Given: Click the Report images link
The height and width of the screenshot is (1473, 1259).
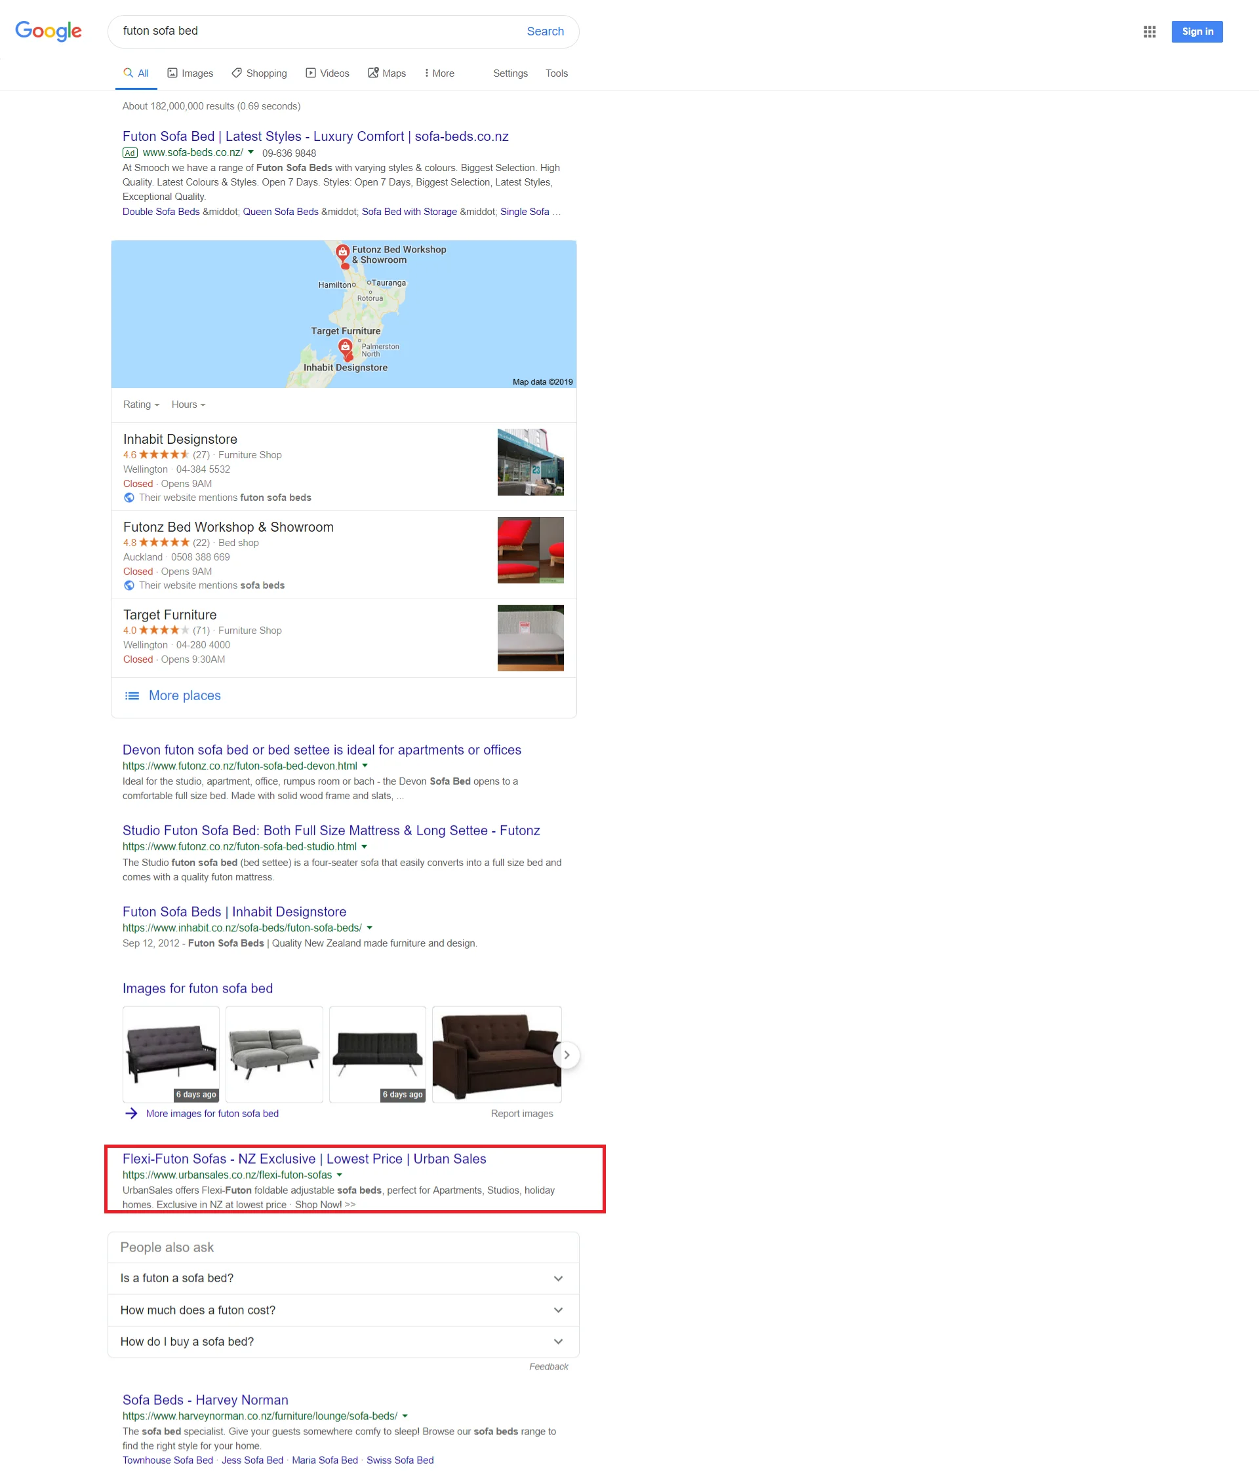Looking at the screenshot, I should [521, 1113].
